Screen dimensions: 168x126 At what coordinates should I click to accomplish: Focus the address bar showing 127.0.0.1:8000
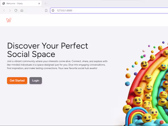click(109, 10)
